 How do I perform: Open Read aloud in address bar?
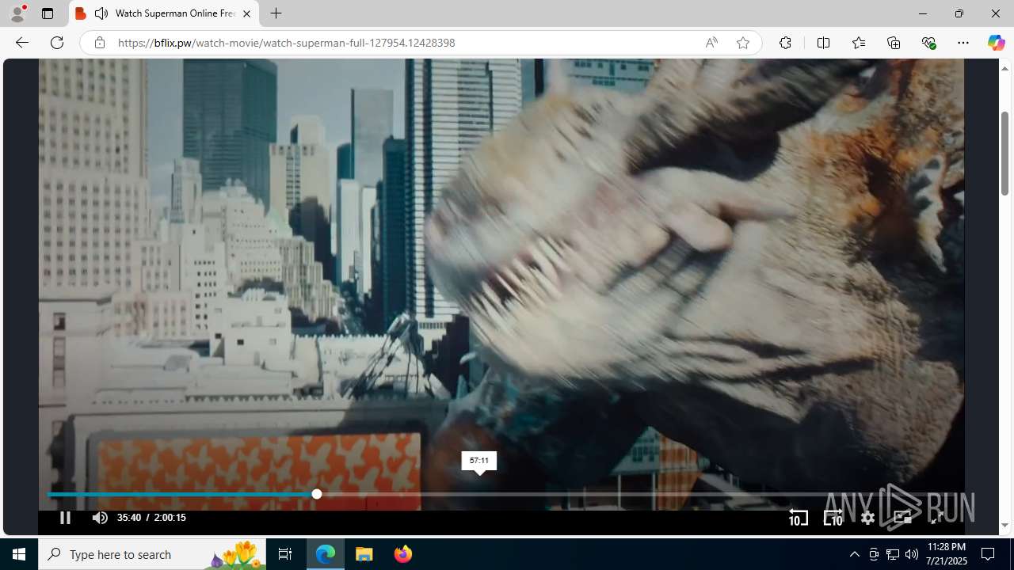[x=711, y=43]
